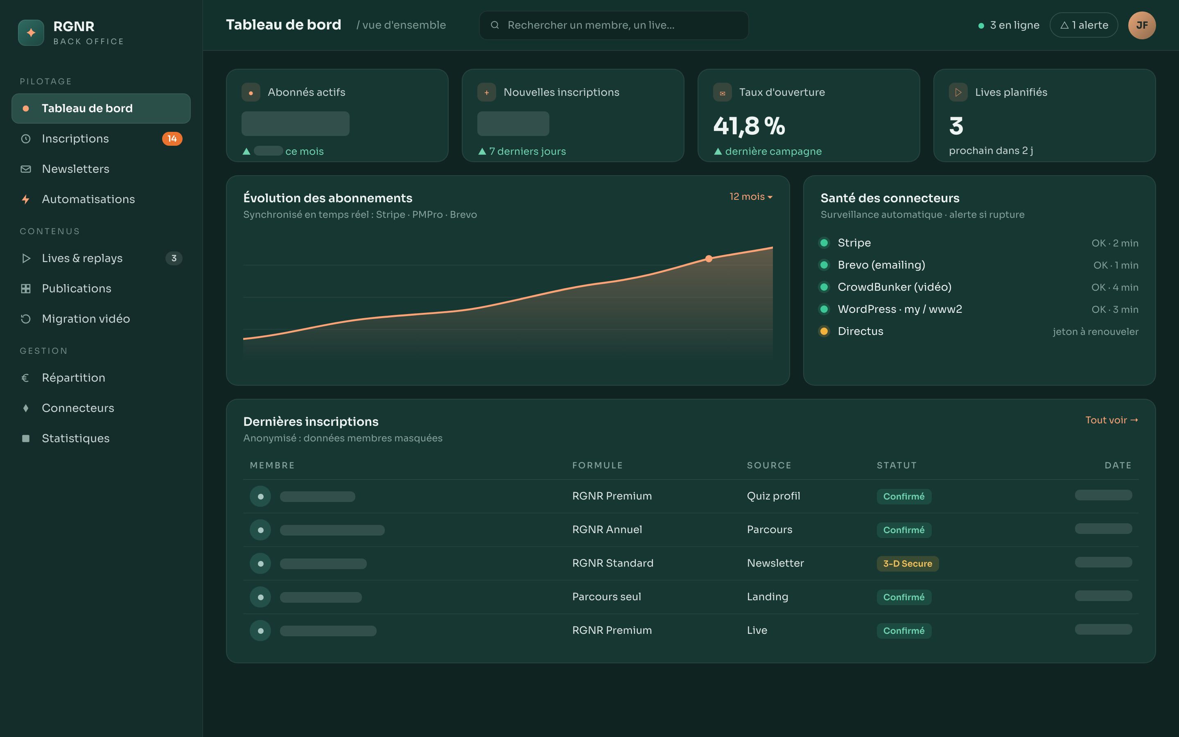
Task: Click the refresh icon beside Migration vidéo
Action: [26, 319]
